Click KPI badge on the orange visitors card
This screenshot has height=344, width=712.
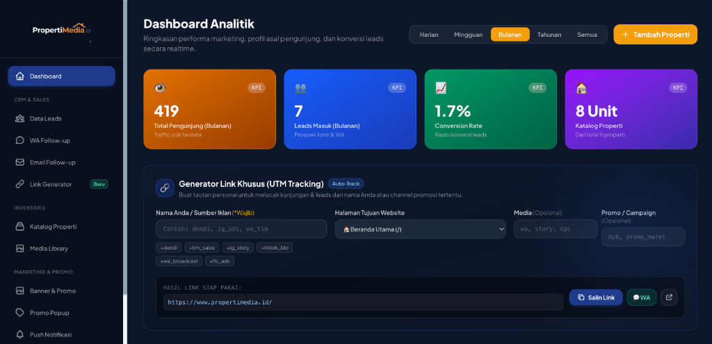point(257,88)
